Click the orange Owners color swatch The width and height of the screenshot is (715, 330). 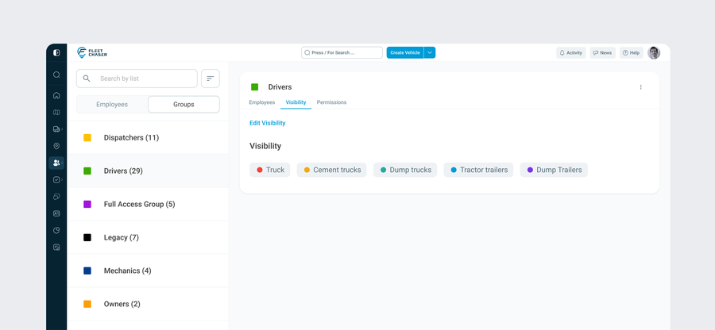(87, 304)
